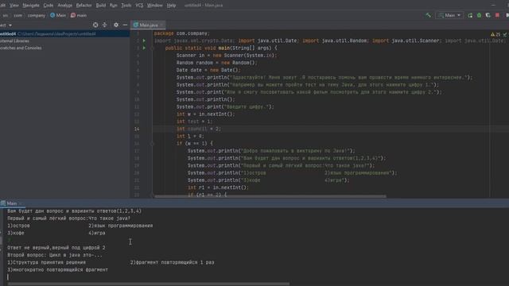Click the Select Opened File target icon

click(95, 25)
